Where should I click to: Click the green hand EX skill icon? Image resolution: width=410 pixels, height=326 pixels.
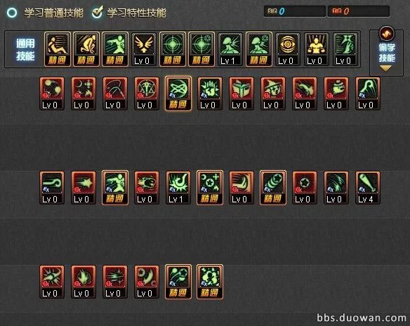click(210, 93)
